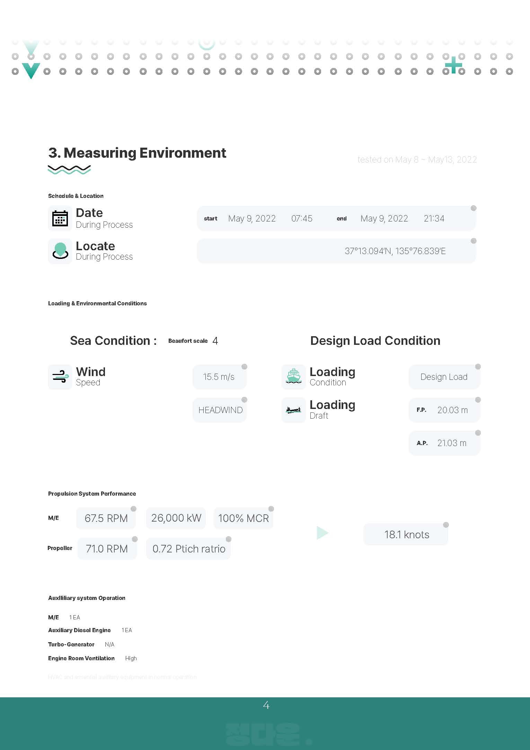The height and width of the screenshot is (750, 530).
Task: Click the 0.72 pitch ratio field
Action: click(188, 549)
